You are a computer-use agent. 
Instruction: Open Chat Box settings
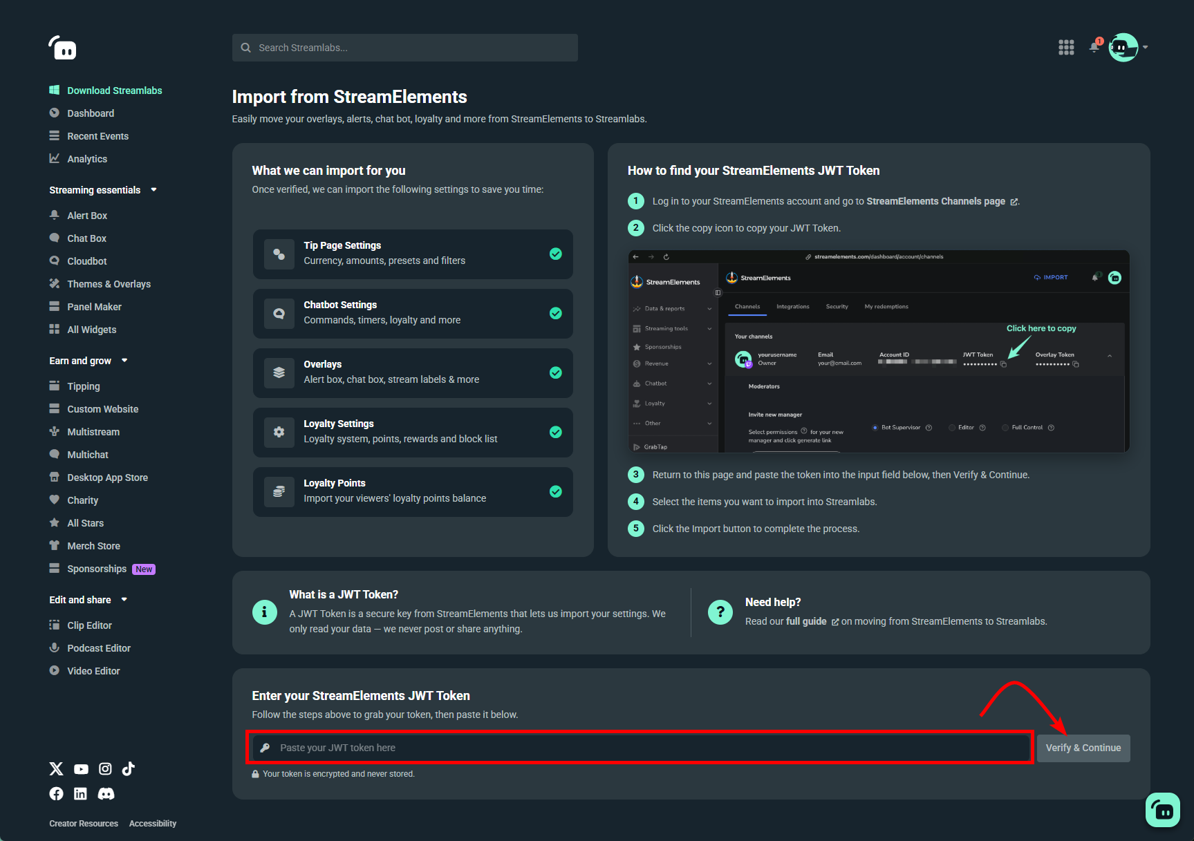click(78, 238)
